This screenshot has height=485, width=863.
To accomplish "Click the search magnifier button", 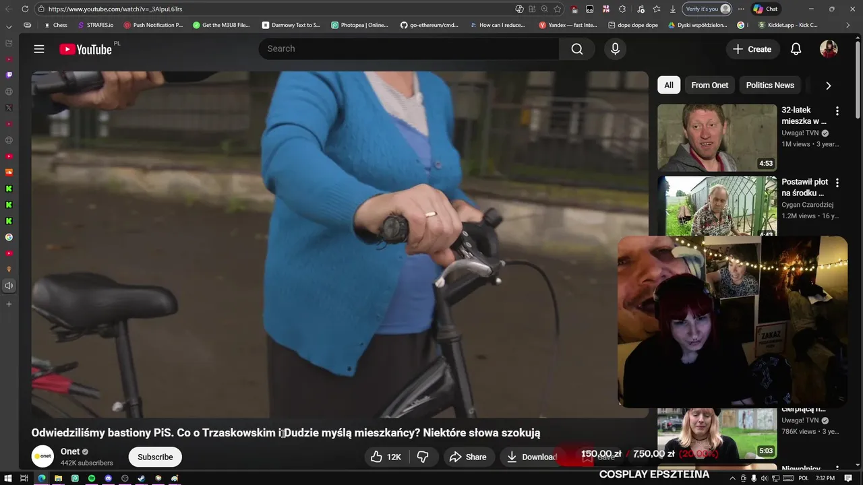I will (x=577, y=48).
